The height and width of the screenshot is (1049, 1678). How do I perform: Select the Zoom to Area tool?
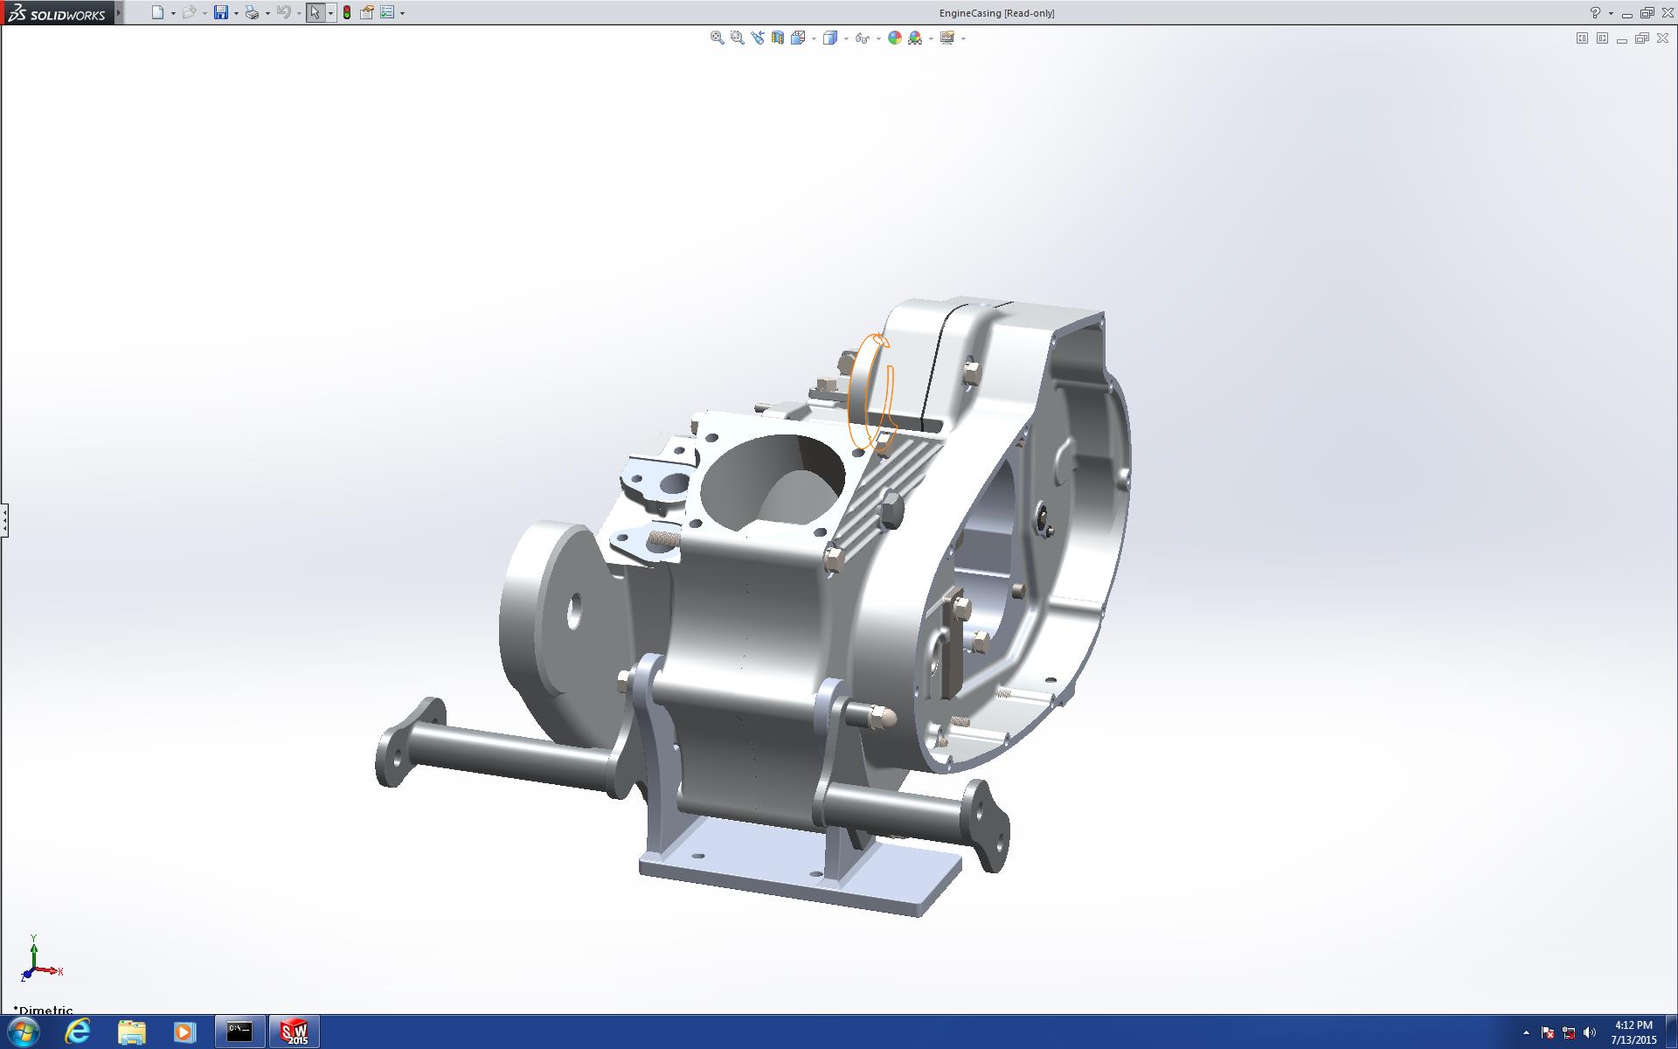pyautogui.click(x=737, y=38)
